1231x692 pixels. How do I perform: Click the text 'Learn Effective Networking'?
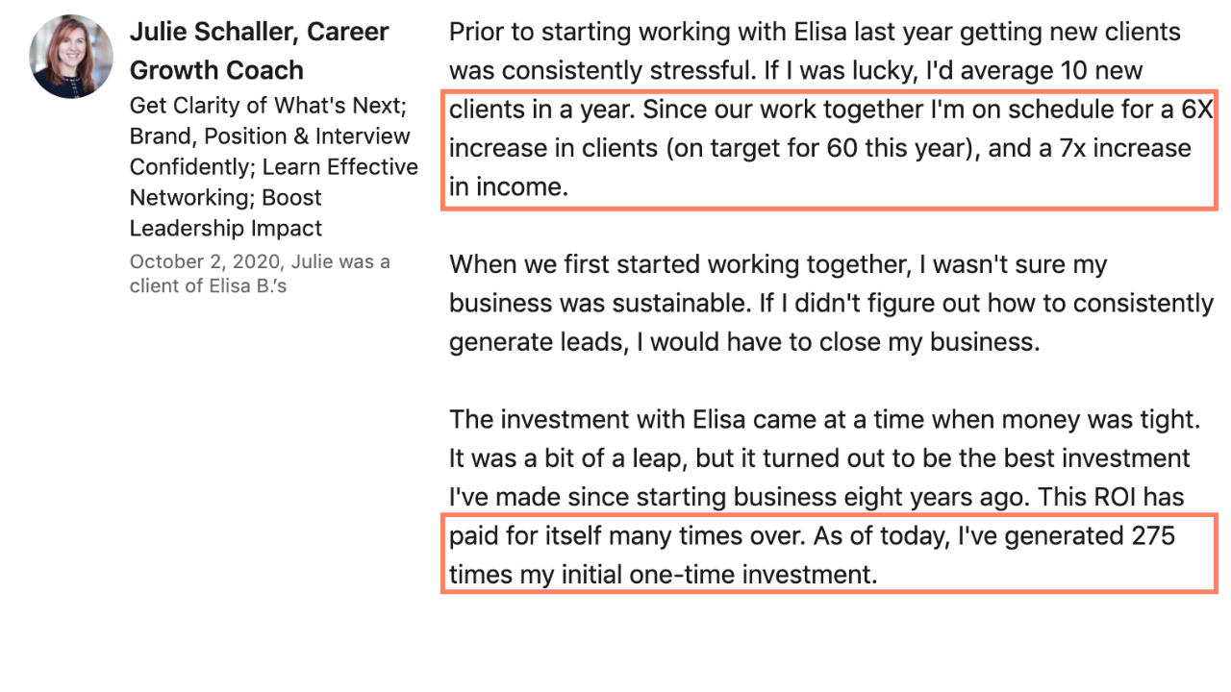point(274,182)
